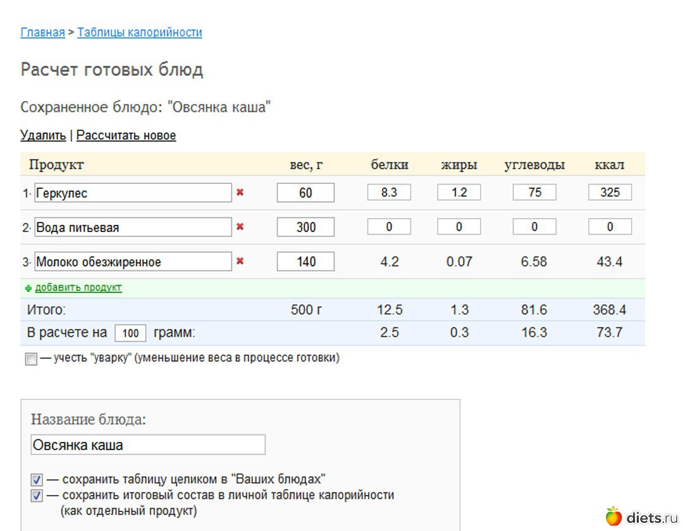Viewport: 683px width, 531px height.
Task: Click the Удалить link
Action: [43, 135]
